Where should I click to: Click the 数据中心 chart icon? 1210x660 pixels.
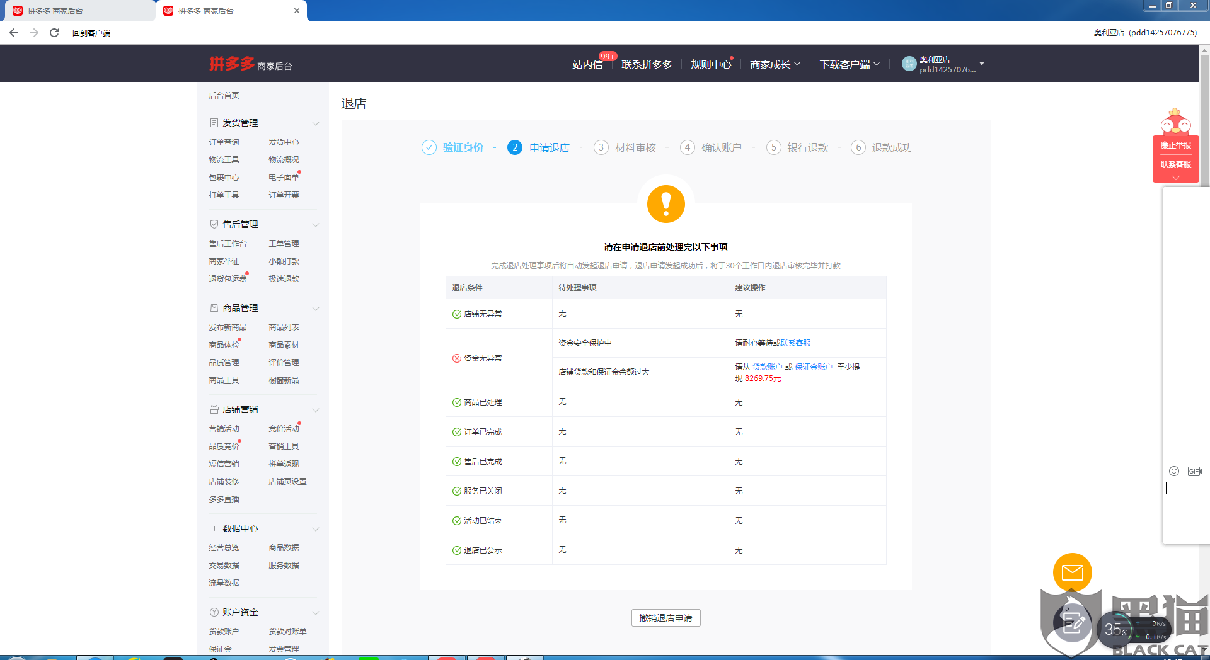tap(214, 528)
